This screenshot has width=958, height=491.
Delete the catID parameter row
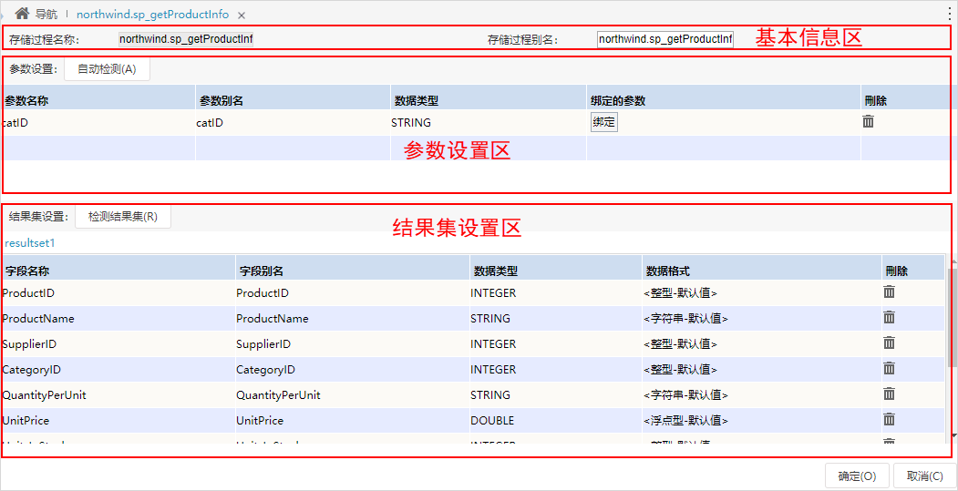(868, 121)
